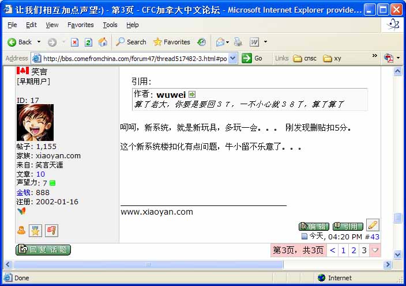Click the address bar URL field
The width and height of the screenshot is (406, 286).
pyautogui.click(x=136, y=58)
